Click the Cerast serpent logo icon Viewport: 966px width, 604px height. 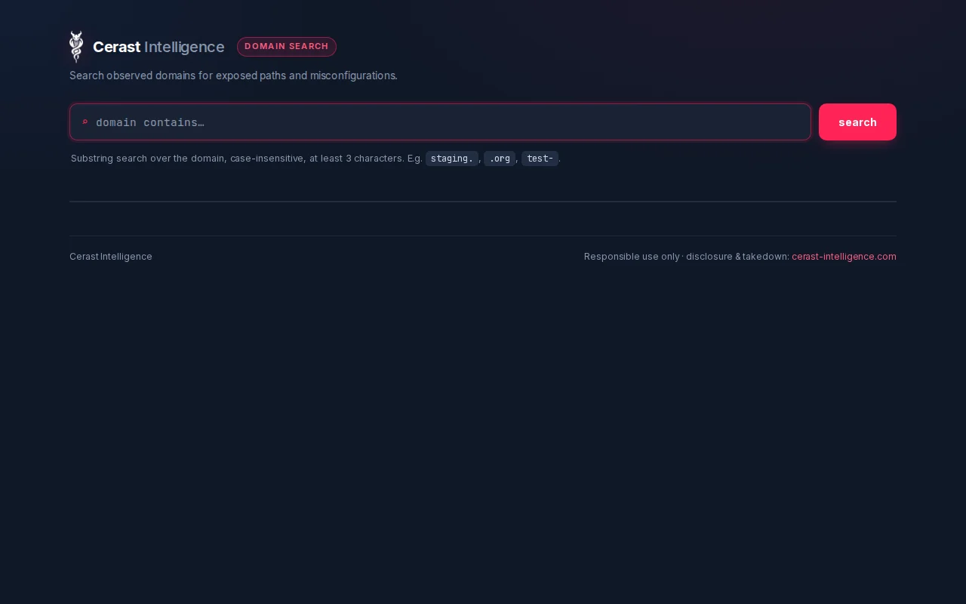(x=76, y=47)
